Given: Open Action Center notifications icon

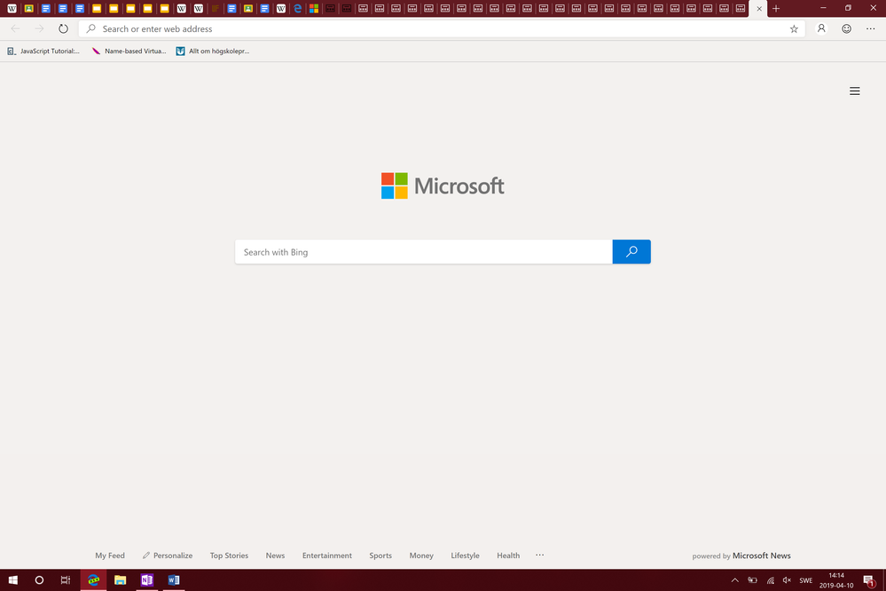Looking at the screenshot, I should click(x=870, y=580).
